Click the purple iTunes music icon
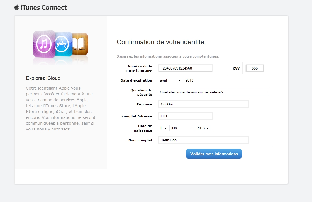This screenshot has width=312, height=202. tap(44, 44)
